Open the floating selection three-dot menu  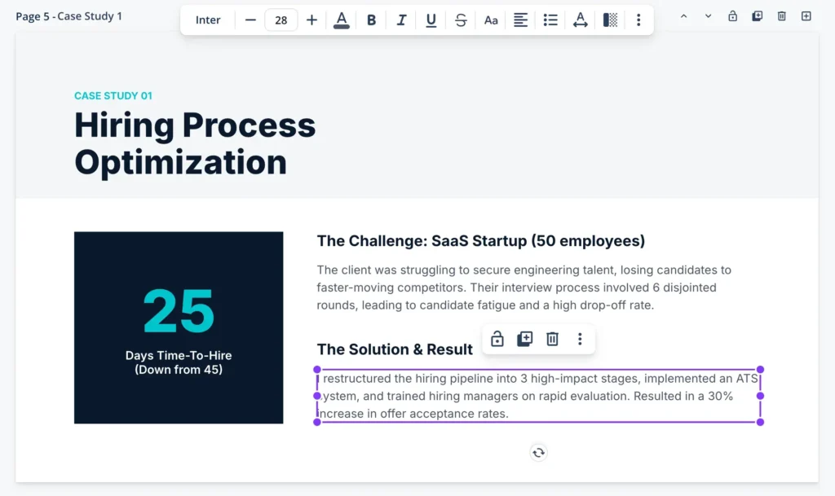click(580, 339)
